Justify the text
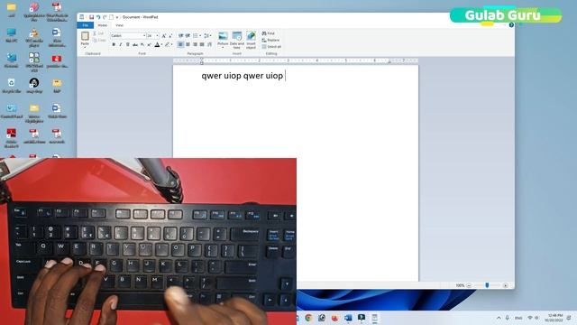The height and width of the screenshot is (325, 577). 202,44
